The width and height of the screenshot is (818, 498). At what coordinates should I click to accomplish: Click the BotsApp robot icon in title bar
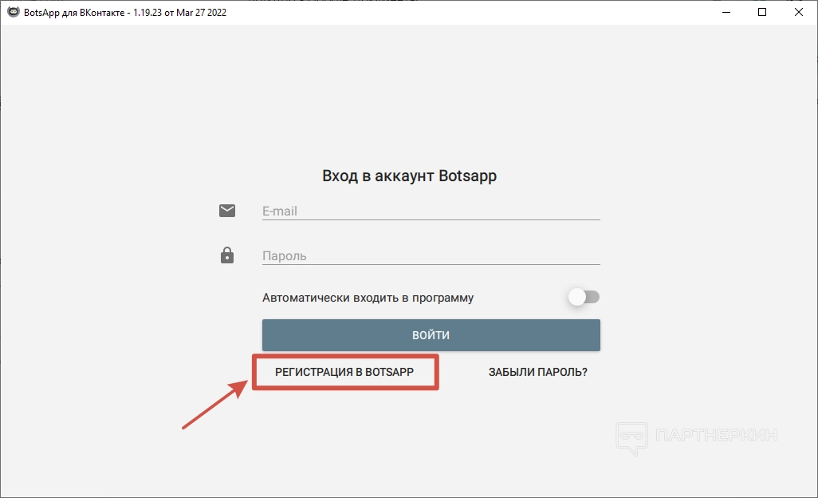tap(13, 12)
